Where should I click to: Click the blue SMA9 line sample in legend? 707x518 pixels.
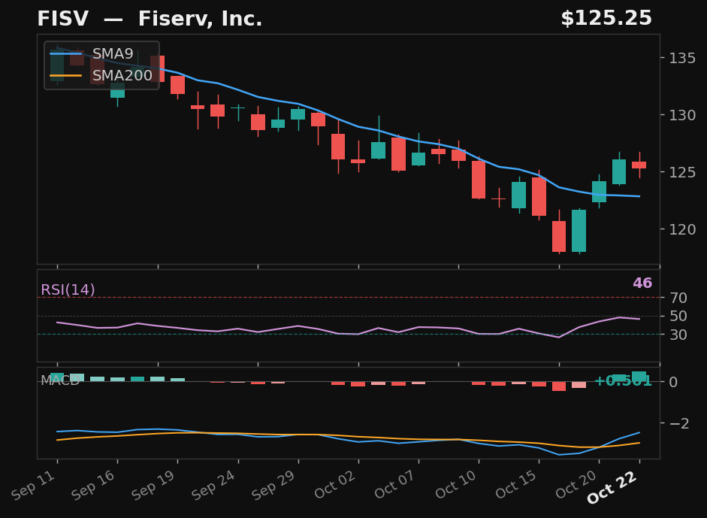point(66,53)
